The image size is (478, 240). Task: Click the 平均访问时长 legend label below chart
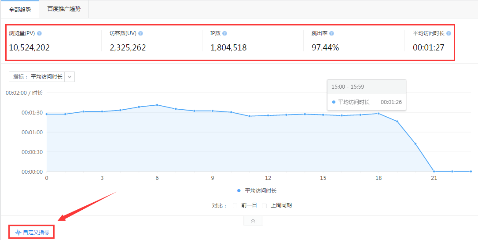(x=261, y=191)
